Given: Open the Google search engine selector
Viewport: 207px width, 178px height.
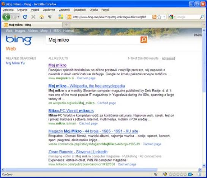Looking at the screenshot, I should point(172,17).
